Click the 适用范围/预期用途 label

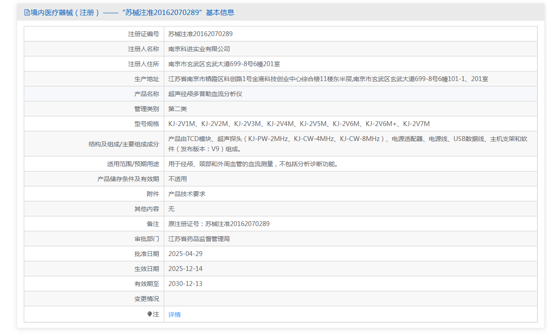133,164
